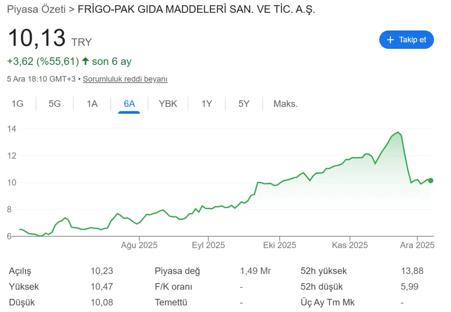The height and width of the screenshot is (312, 451).
Task: Switch to the 1A time range
Action: tap(92, 104)
